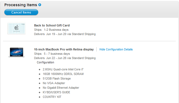The width and height of the screenshot is (179, 103).
Task: Select the 512GB Flash Storage entry
Action: pos(57,78)
